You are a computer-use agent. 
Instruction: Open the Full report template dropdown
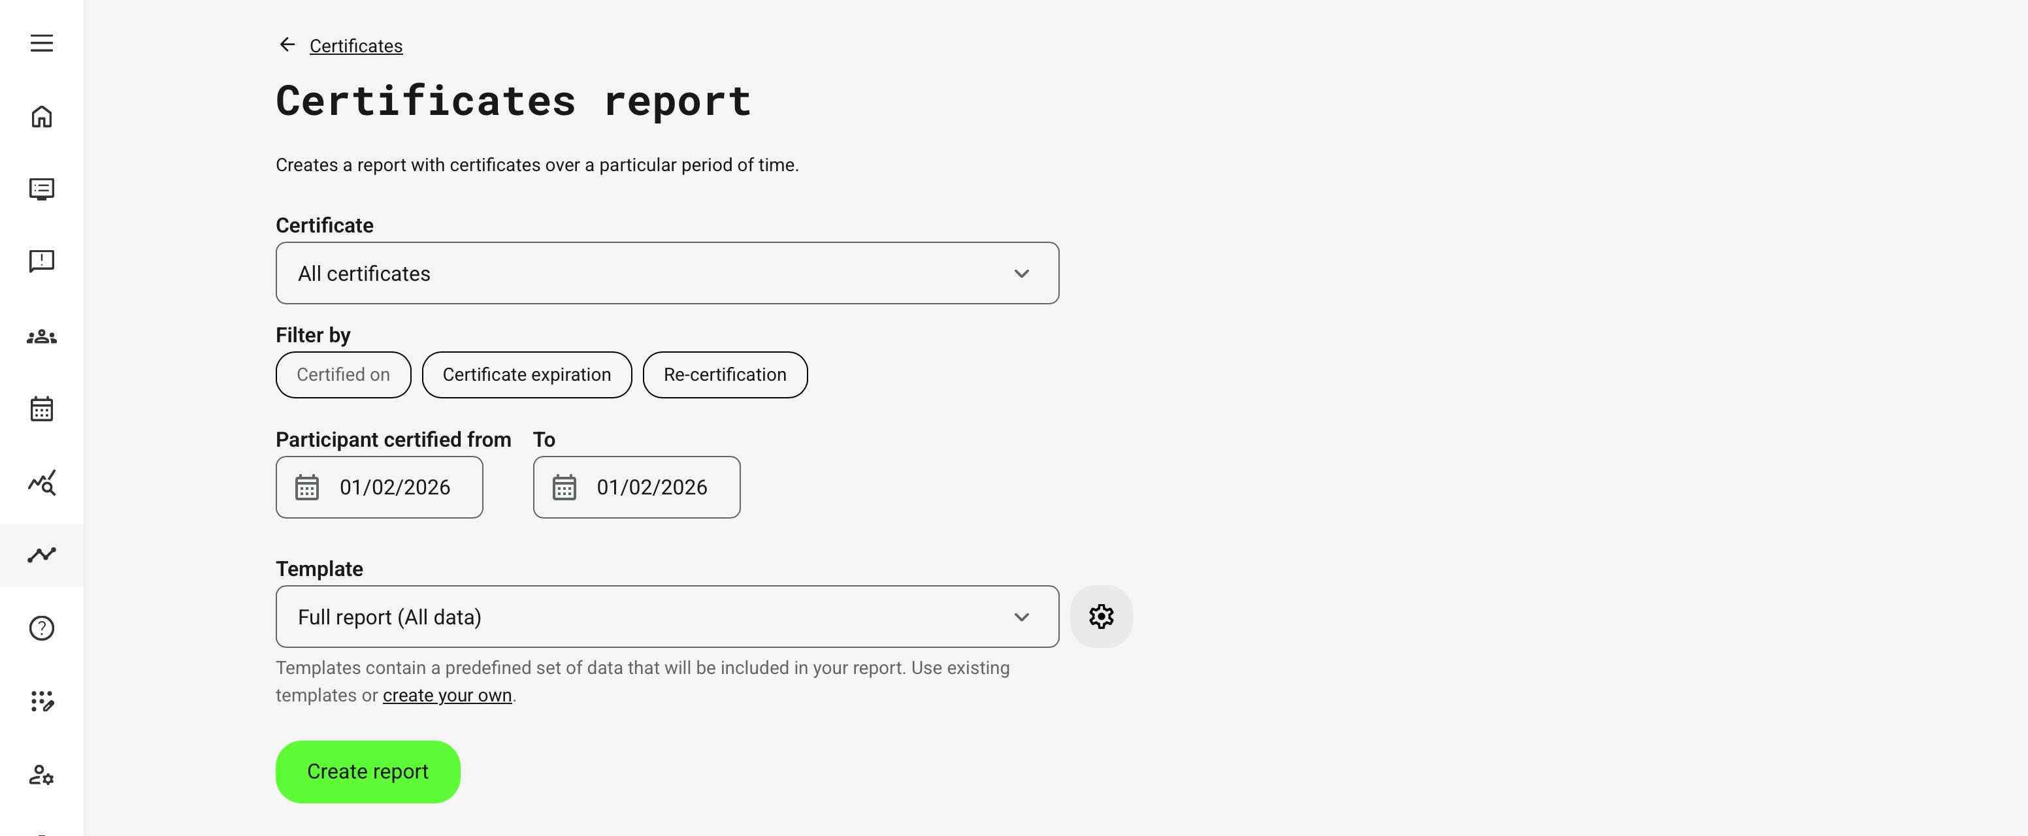[667, 617]
